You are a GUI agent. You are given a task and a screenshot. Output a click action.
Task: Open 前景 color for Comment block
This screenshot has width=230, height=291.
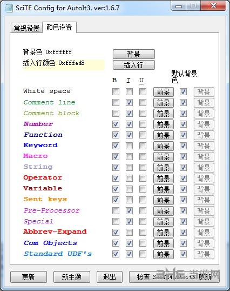pos(164,114)
